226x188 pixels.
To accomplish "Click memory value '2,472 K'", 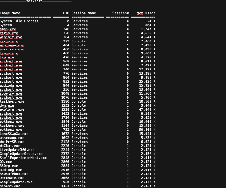I will point(148,182).
